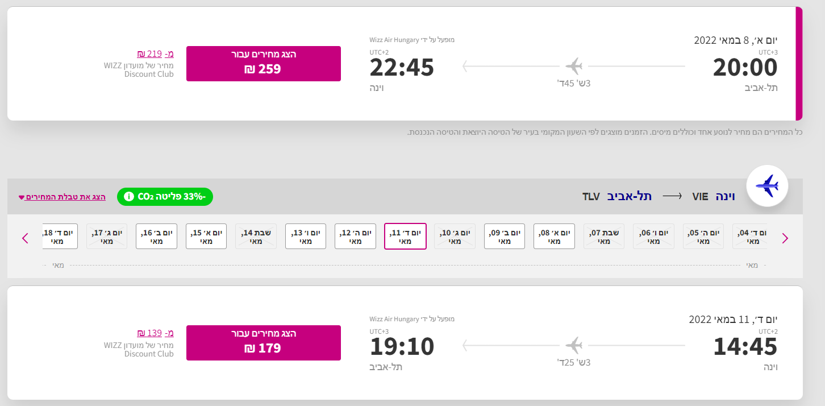Screen dimensions: 825x406
Task: Click the left chevron of date carousel
Action: 25,238
